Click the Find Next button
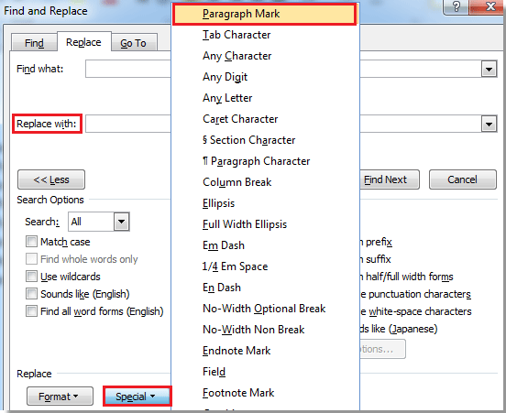The height and width of the screenshot is (413, 506). tap(390, 179)
